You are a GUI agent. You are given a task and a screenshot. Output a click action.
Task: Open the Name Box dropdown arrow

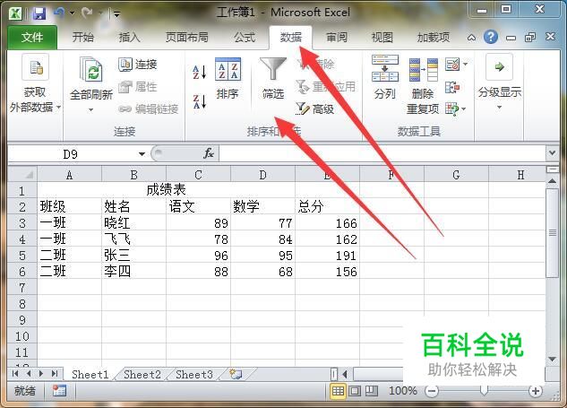(142, 154)
